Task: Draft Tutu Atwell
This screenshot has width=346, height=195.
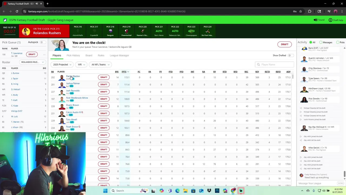Action: (104, 121)
